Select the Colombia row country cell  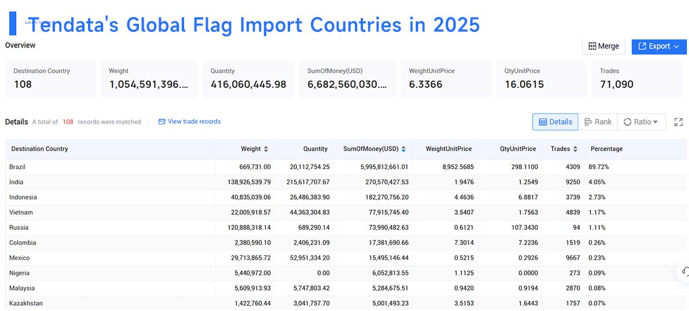(x=110, y=243)
